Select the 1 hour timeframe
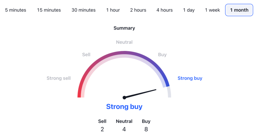257x136 pixels. [113, 10]
